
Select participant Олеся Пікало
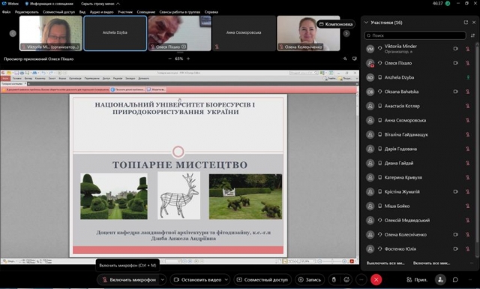[418, 63]
